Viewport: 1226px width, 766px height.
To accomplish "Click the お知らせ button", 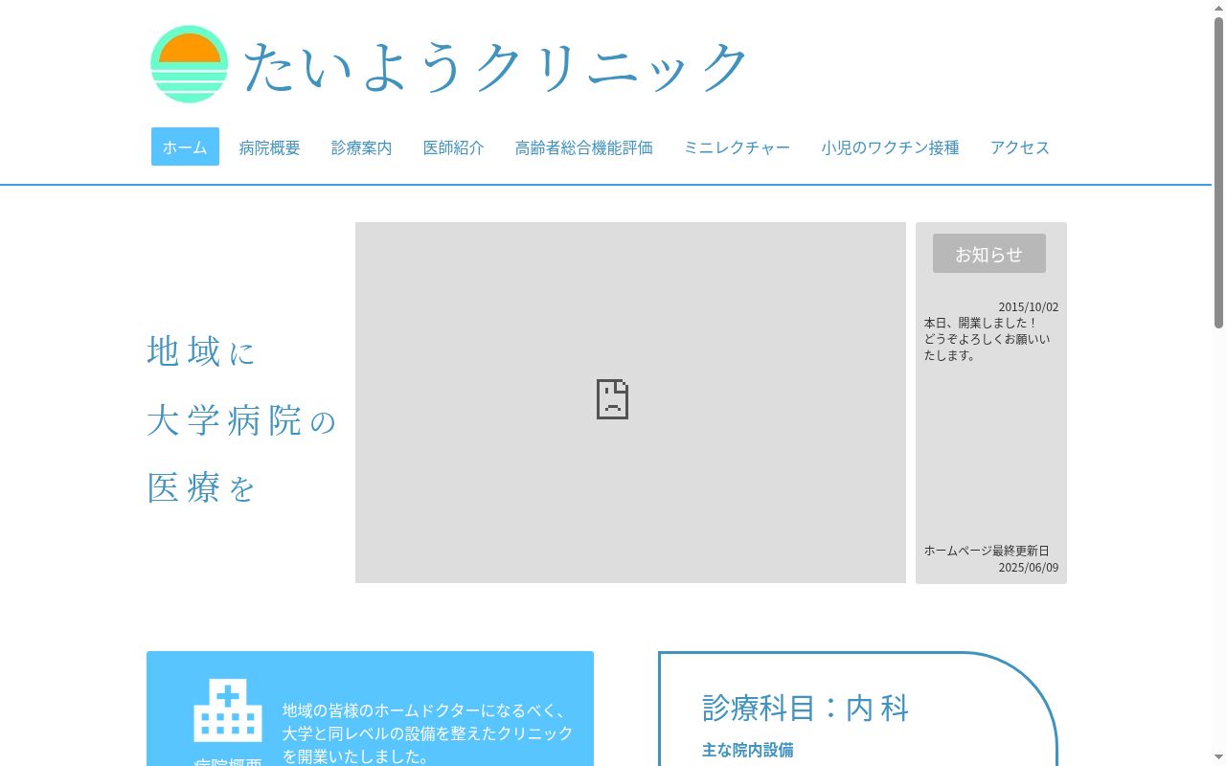I will pos(989,254).
